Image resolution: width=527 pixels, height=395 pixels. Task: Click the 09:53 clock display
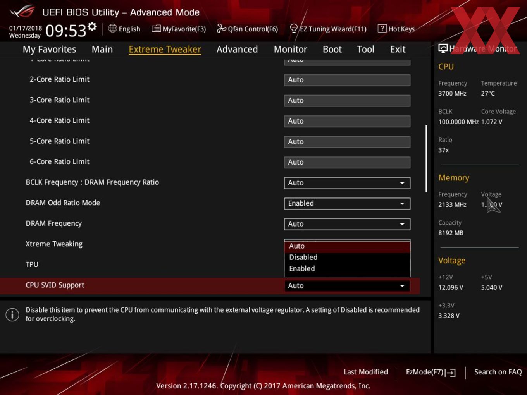tap(66, 31)
